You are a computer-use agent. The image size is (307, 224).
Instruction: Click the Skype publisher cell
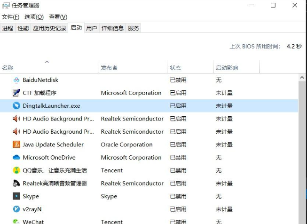[x=109, y=196]
